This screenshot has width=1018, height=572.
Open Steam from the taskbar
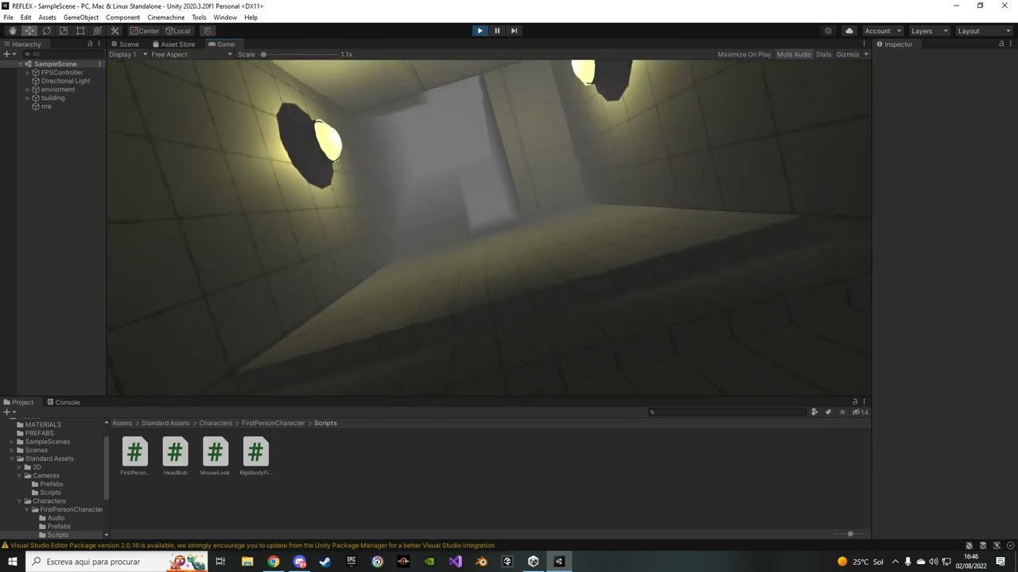tap(324, 562)
